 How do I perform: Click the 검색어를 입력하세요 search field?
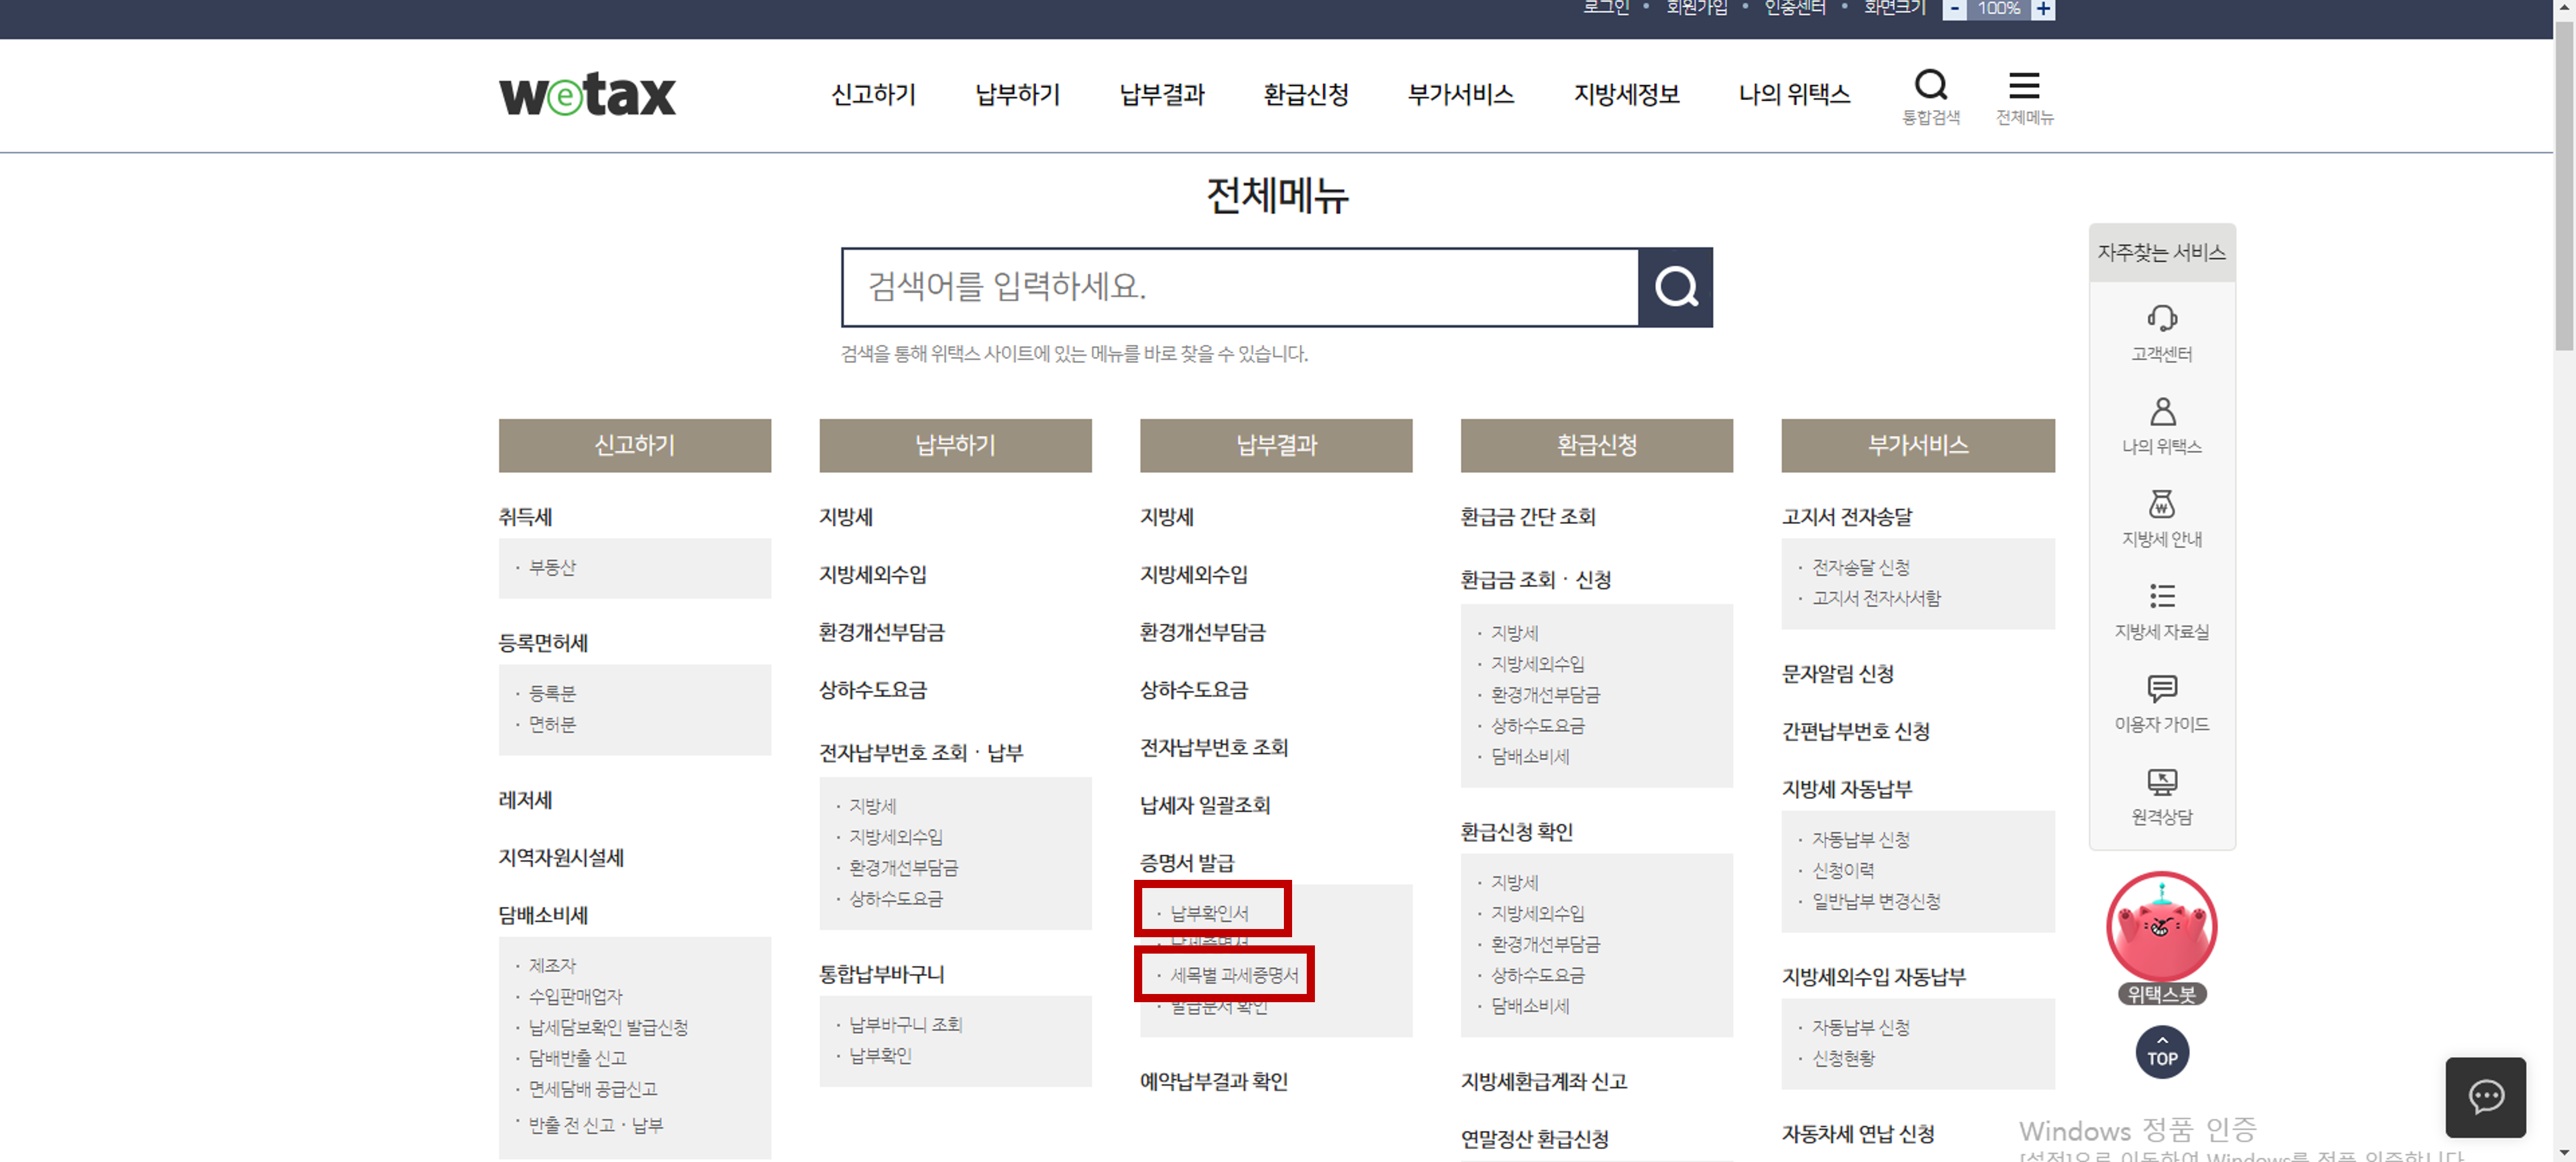point(1240,287)
